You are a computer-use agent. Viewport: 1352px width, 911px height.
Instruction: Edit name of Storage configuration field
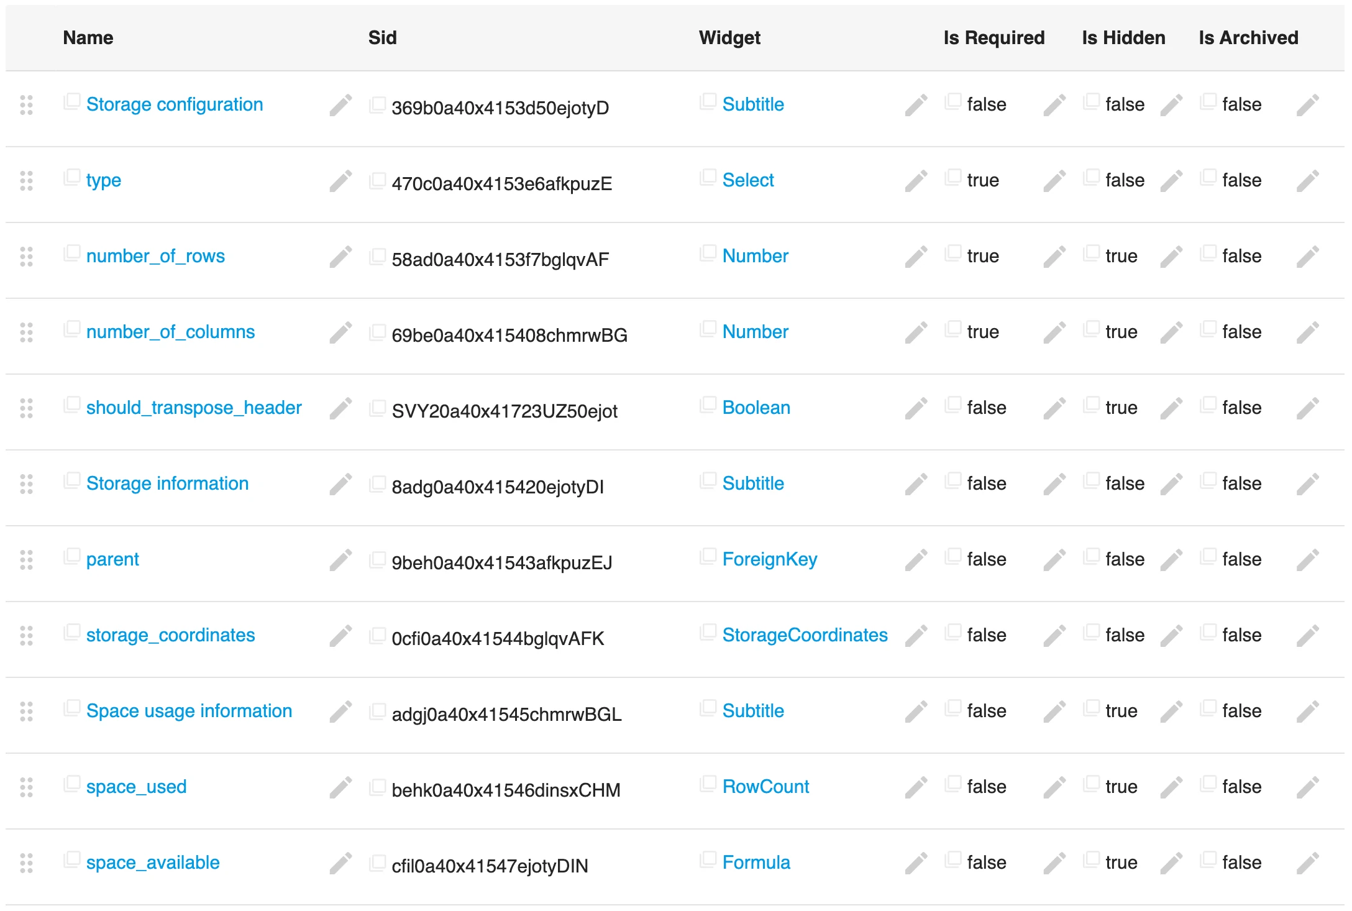click(340, 105)
